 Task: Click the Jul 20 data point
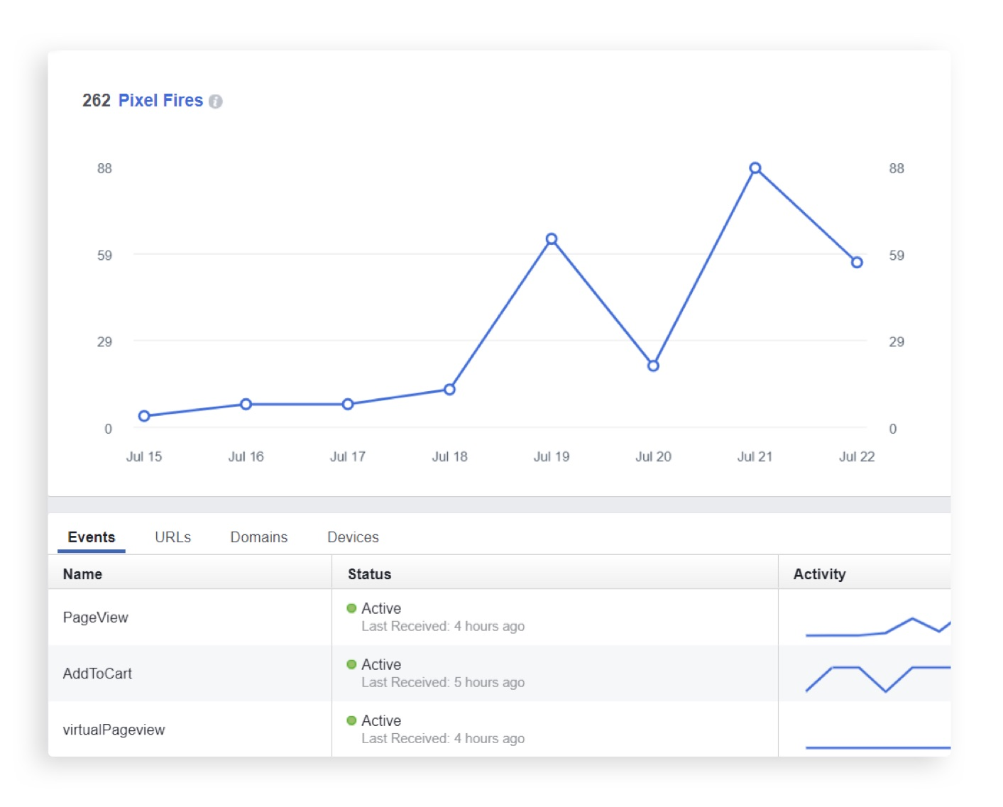pos(653,366)
